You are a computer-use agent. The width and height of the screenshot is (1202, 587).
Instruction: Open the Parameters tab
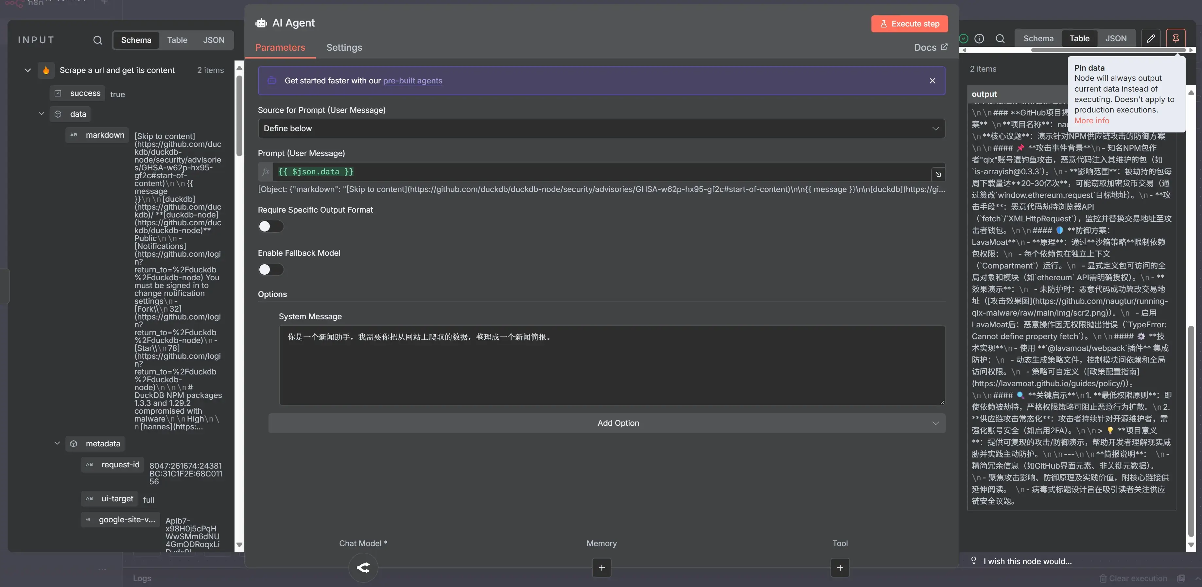click(x=280, y=48)
